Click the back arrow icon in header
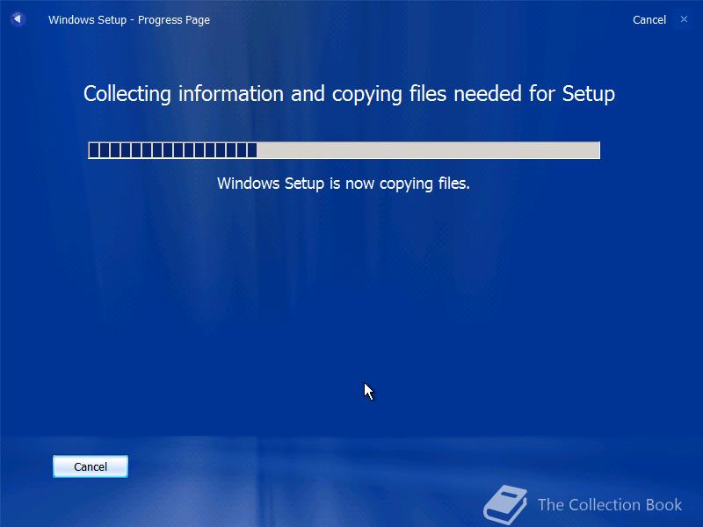This screenshot has width=703, height=527. pos(18,19)
